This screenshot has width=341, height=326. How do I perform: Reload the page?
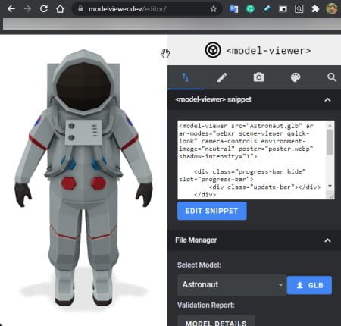44,9
